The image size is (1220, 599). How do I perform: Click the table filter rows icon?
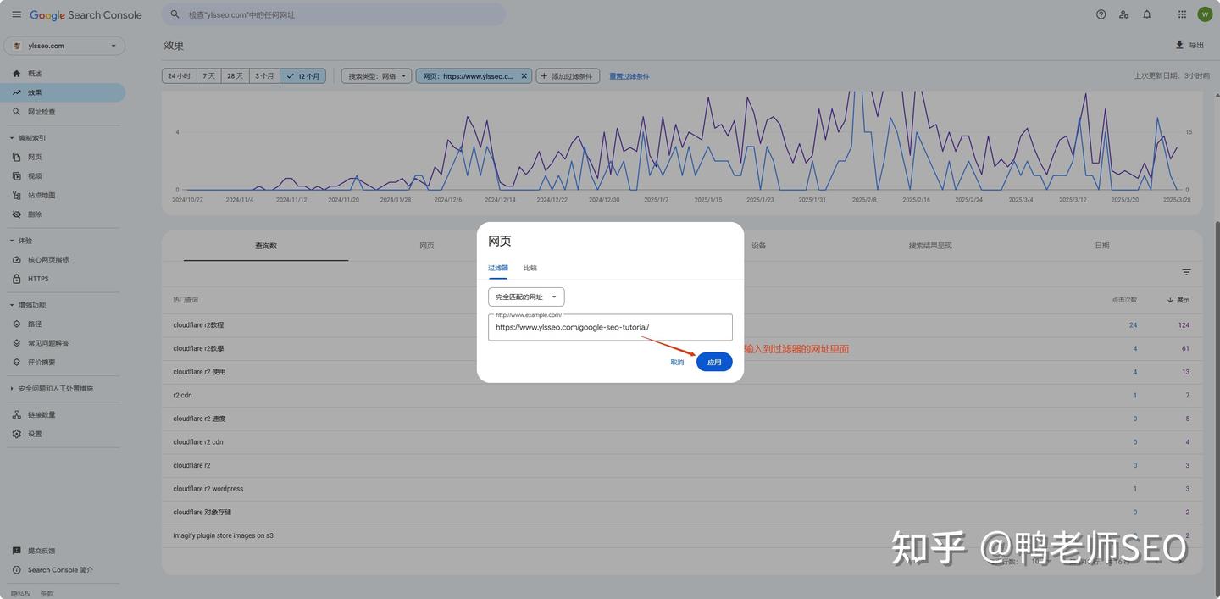[x=1186, y=272]
